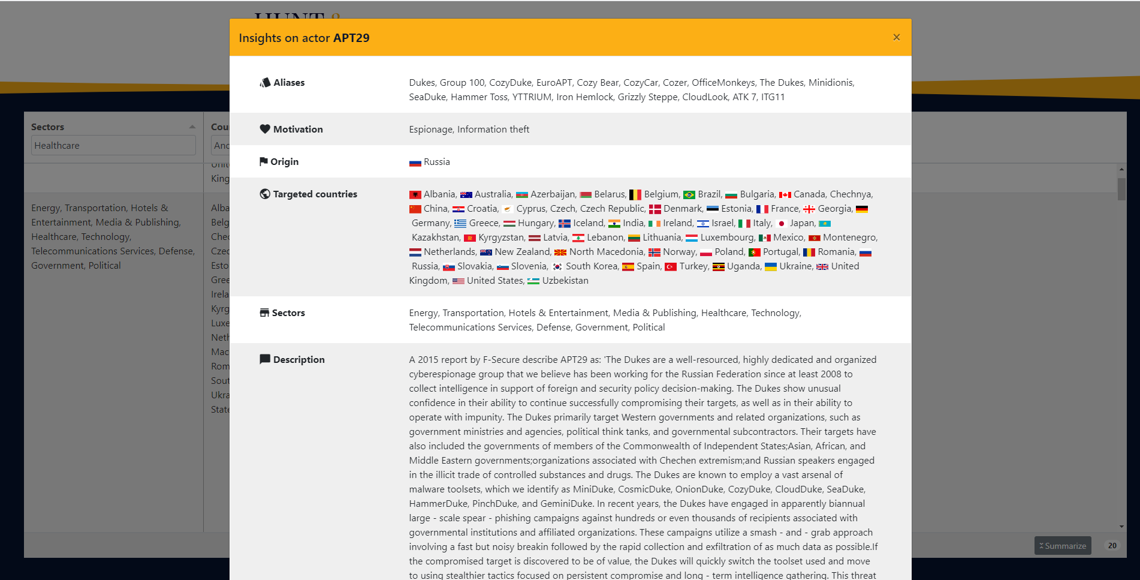Click the Uganda flag icon

tap(719, 267)
